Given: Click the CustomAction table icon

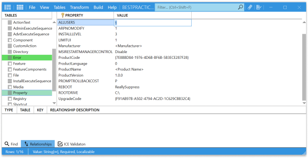Looking at the screenshot, I should coord(9,46).
